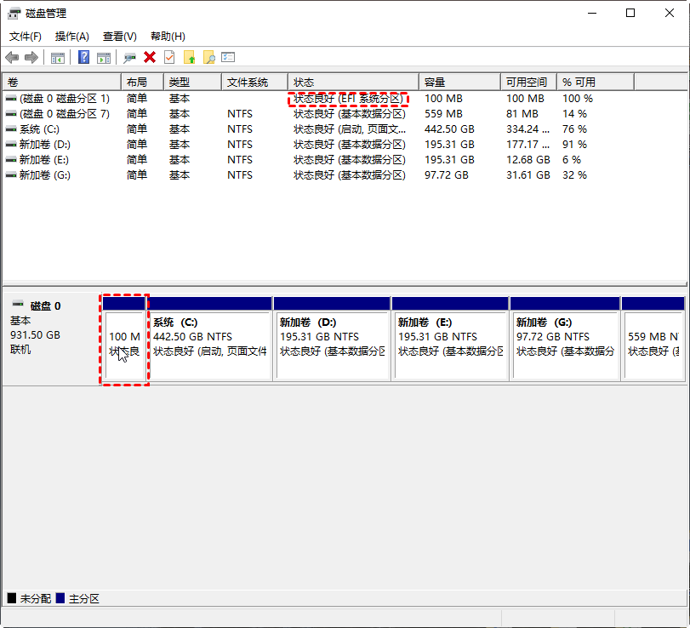Screen dimensions: 690x628
Task: Click the 磁盘 0 disk label
Action: tap(45, 306)
